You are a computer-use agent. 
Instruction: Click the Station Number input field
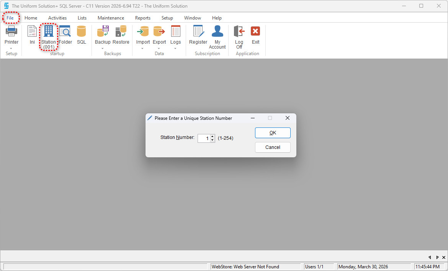coord(204,138)
